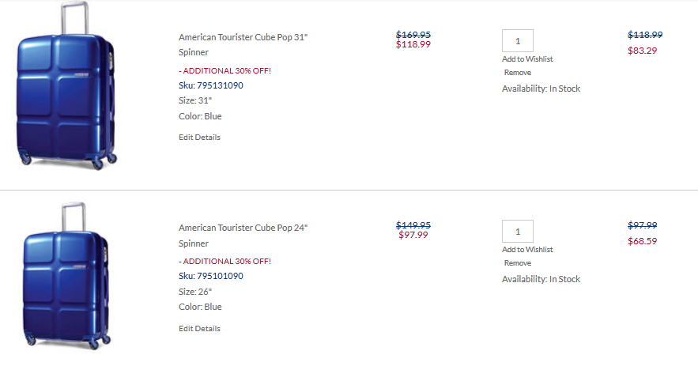Screen dimensions: 698x366
Task: Select the 30% OFF promo under 24" Spinner
Action: point(224,262)
